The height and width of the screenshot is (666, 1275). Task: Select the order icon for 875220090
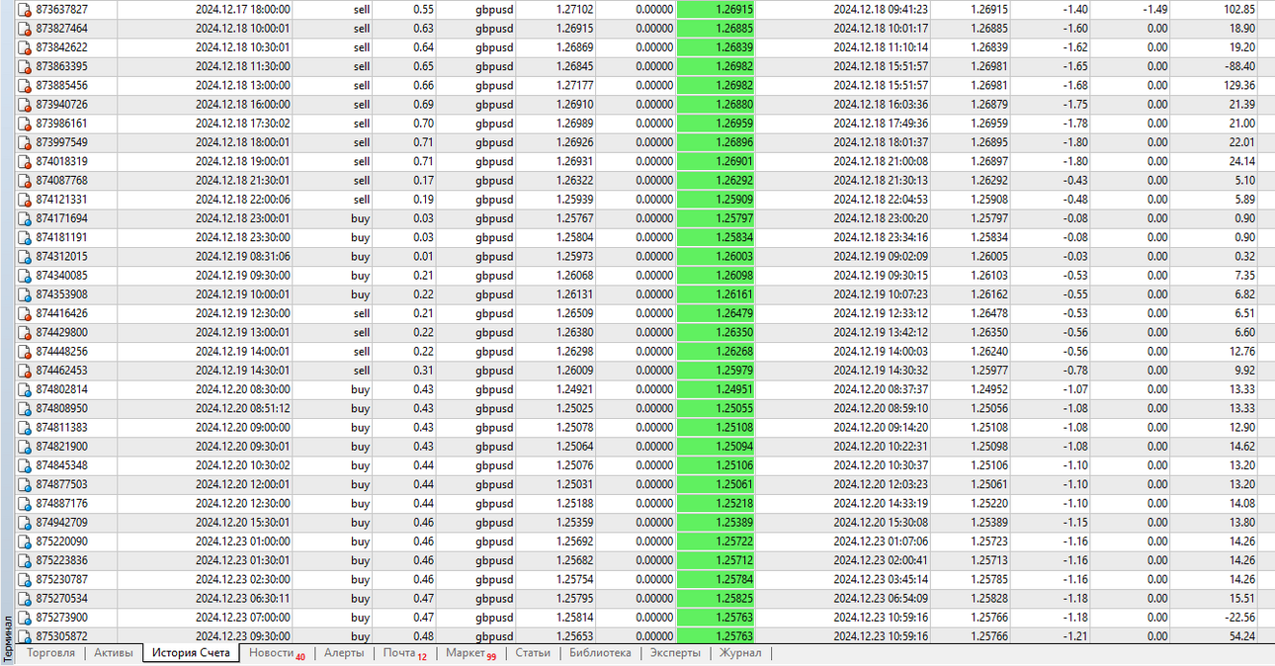[25, 541]
